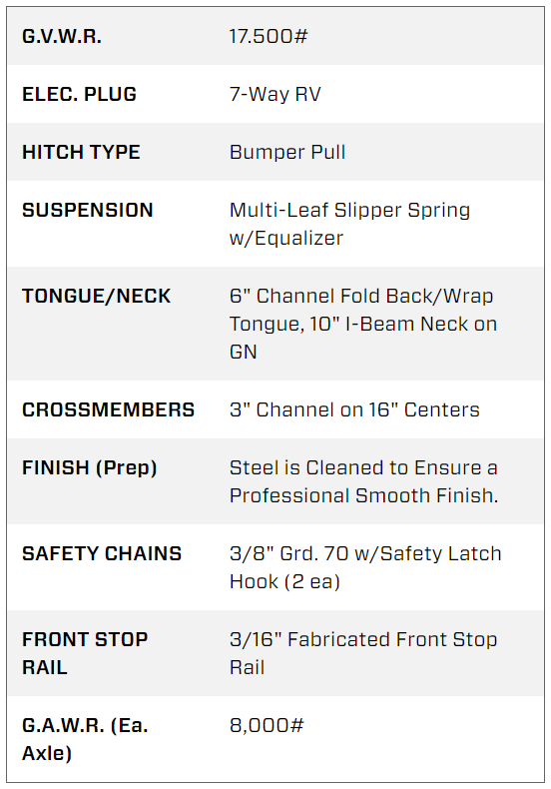This screenshot has height=789, width=551.
Task: Select the 7-Way RV value
Action: (275, 94)
